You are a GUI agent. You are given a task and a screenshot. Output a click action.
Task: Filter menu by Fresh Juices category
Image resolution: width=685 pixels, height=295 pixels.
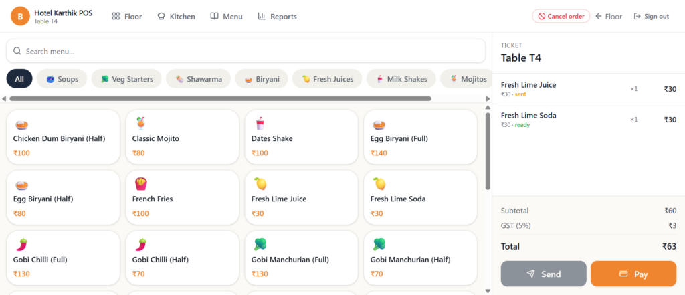(x=327, y=79)
